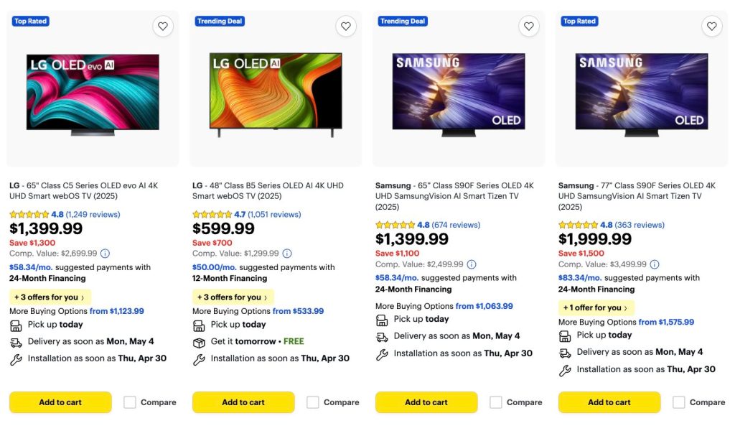Heart the Samsung 77" S90F TV
735x431 pixels.
pyautogui.click(x=711, y=27)
